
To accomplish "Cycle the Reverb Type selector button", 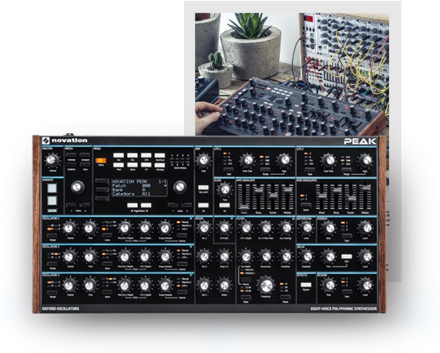I will (347, 292).
